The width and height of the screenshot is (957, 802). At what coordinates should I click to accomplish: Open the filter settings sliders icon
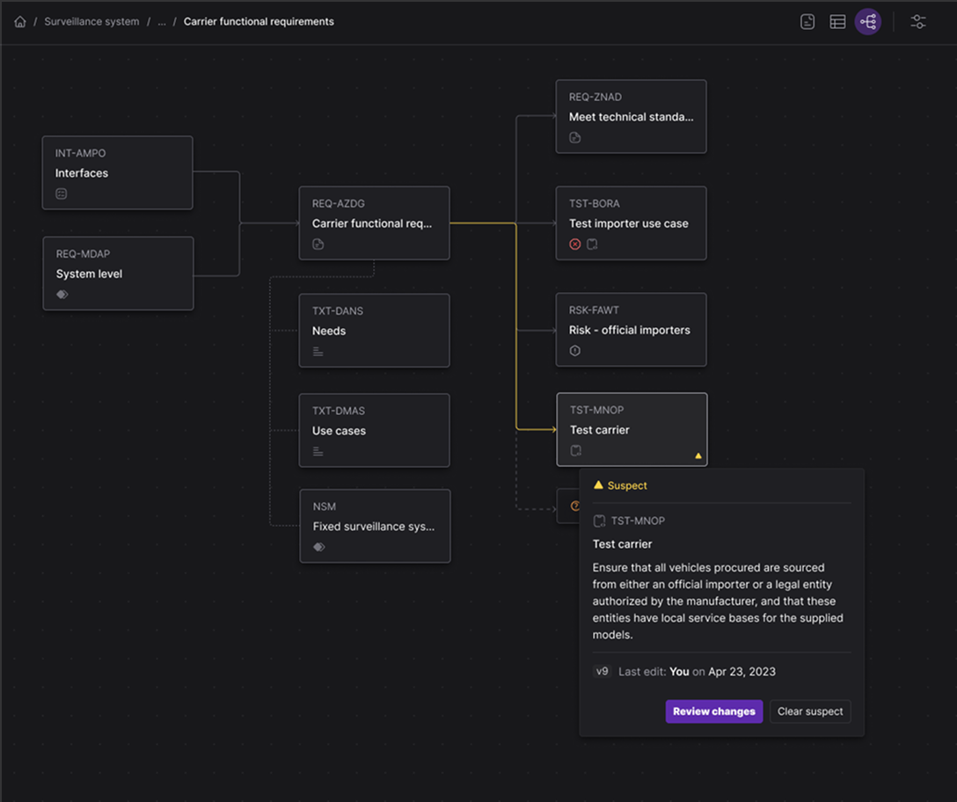point(918,22)
